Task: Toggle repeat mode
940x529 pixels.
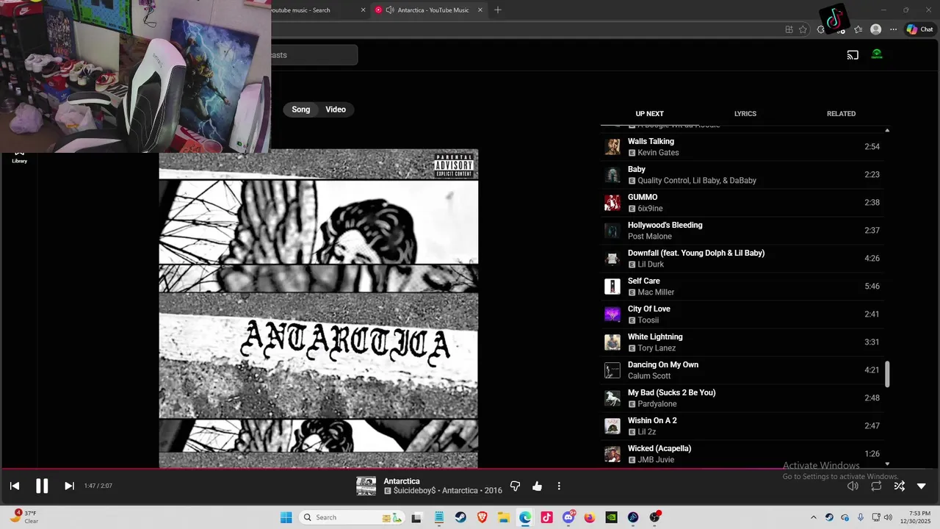Action: [x=876, y=486]
